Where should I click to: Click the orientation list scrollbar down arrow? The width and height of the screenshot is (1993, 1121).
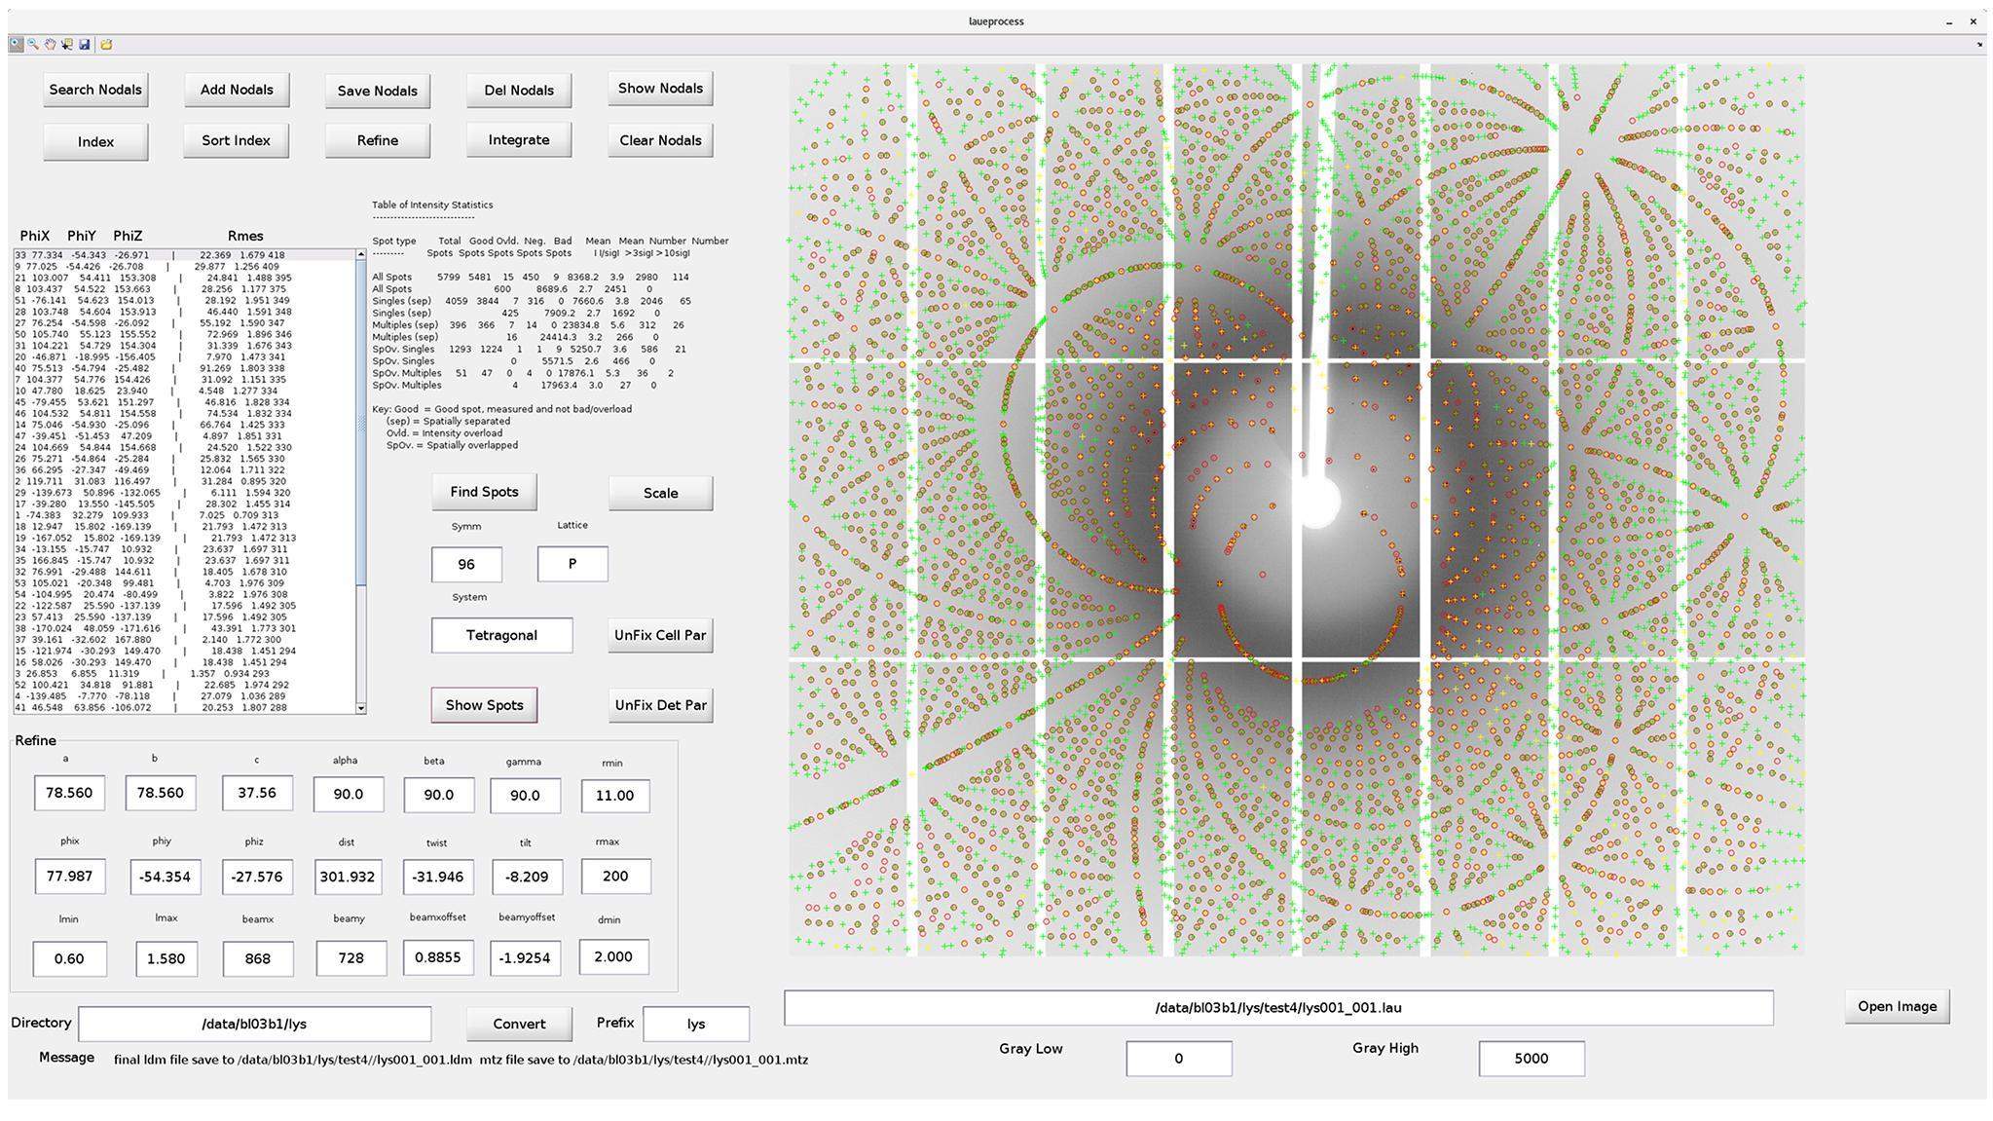pos(361,708)
